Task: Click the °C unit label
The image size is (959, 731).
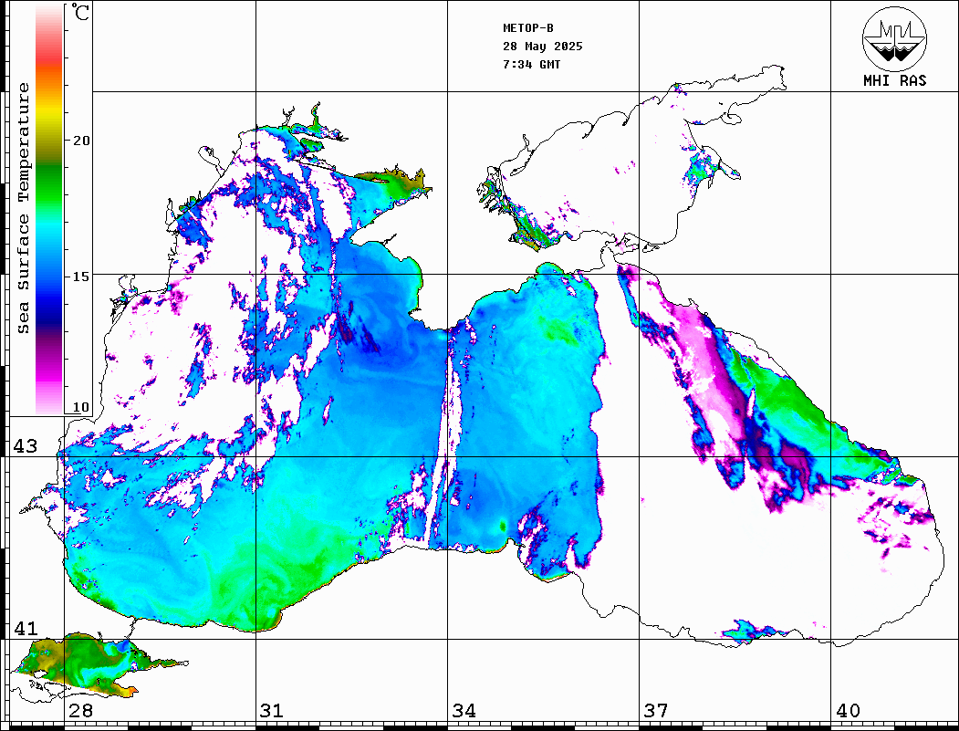Action: [80, 12]
